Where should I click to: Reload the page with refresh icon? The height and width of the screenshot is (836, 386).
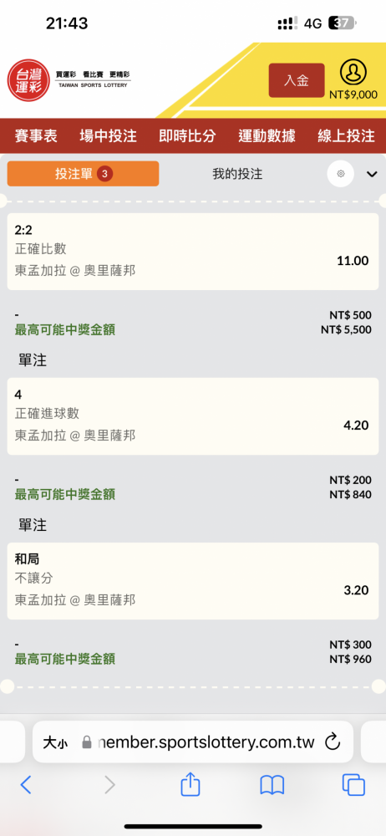point(333,741)
